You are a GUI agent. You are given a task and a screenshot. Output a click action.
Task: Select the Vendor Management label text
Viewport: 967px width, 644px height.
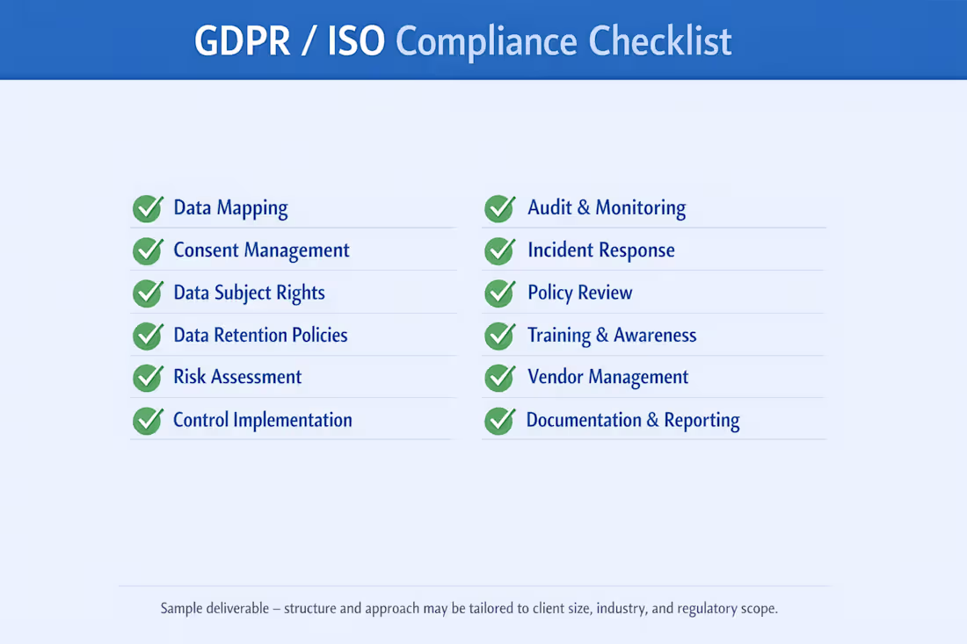click(x=607, y=378)
